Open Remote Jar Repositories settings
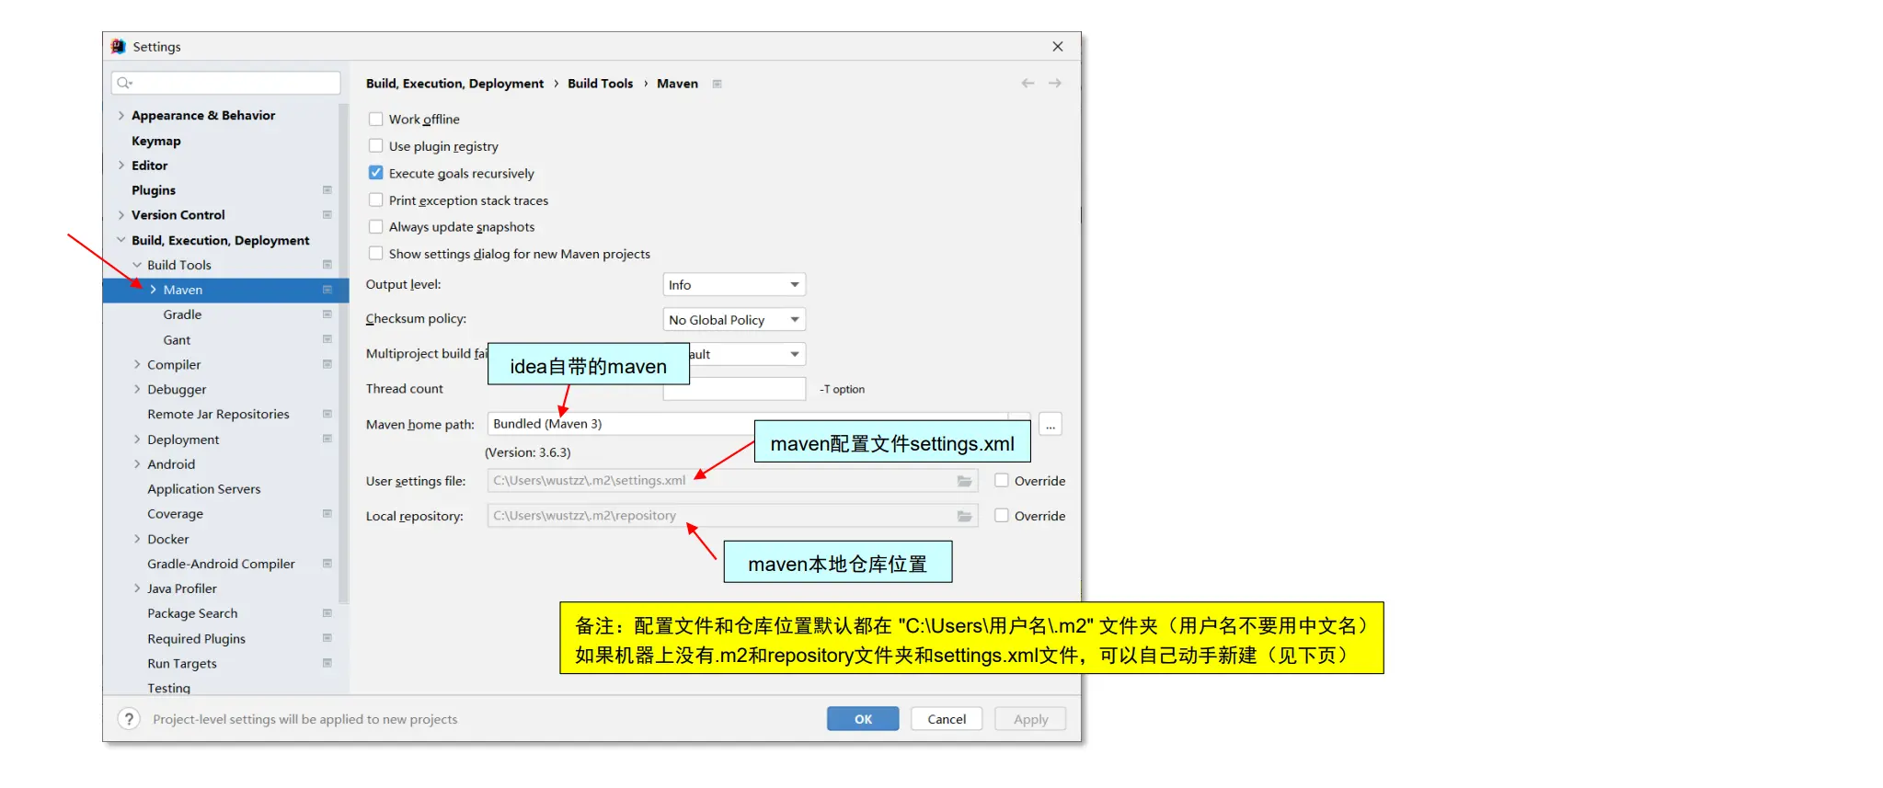 tap(218, 415)
